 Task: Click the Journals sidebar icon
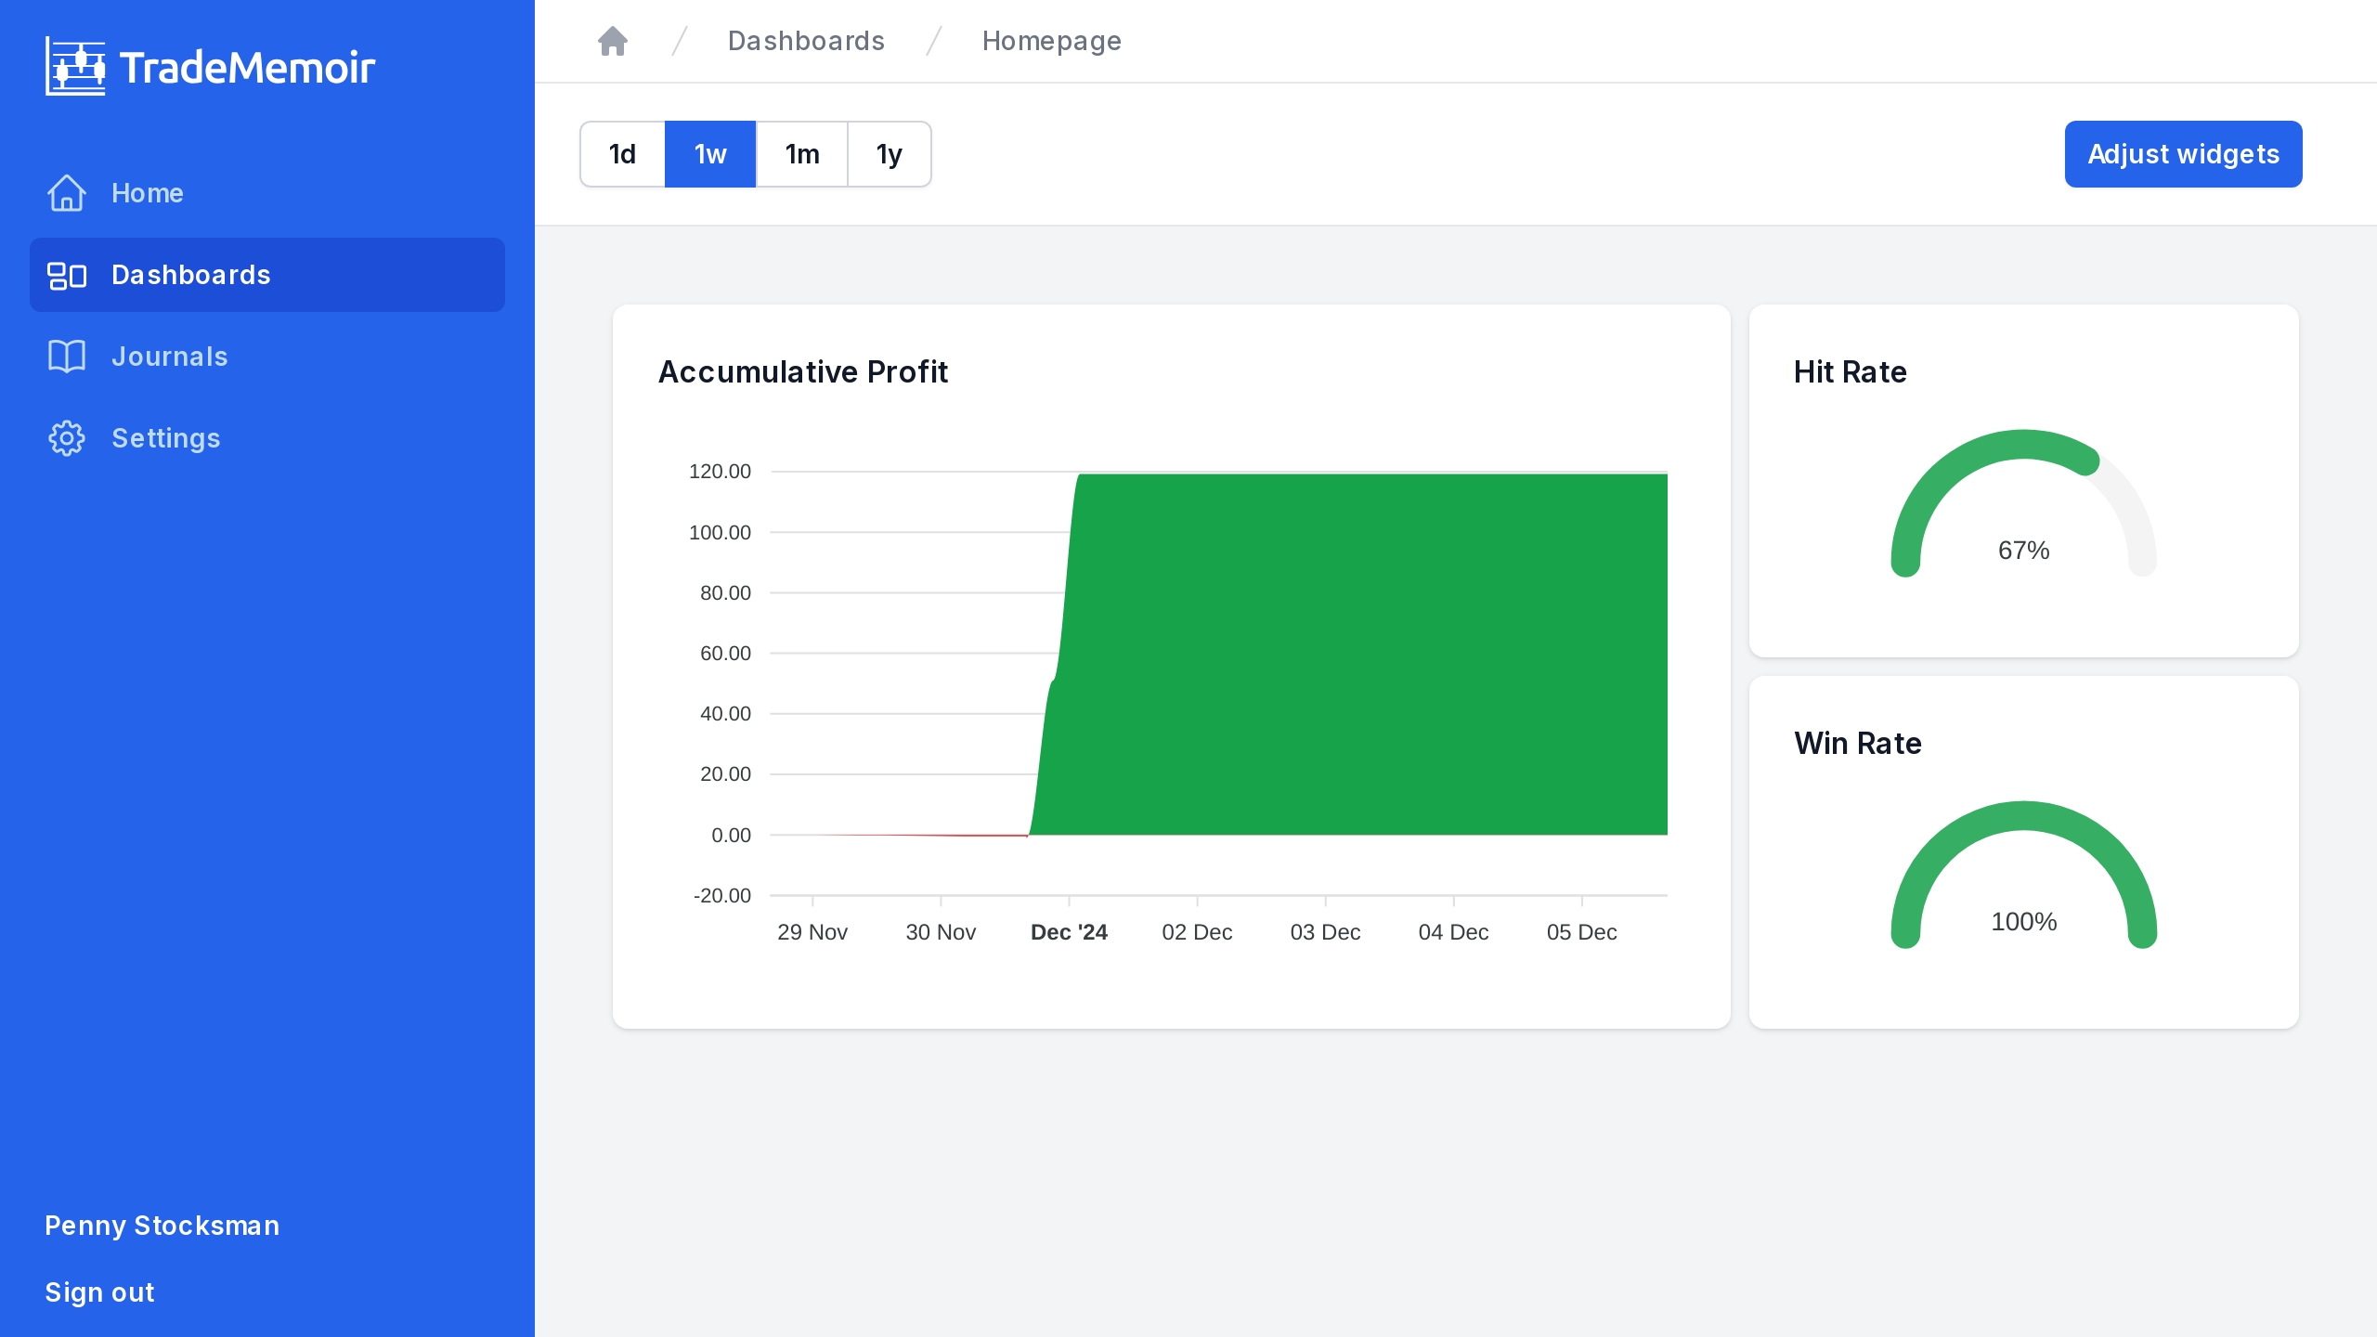pos(67,356)
